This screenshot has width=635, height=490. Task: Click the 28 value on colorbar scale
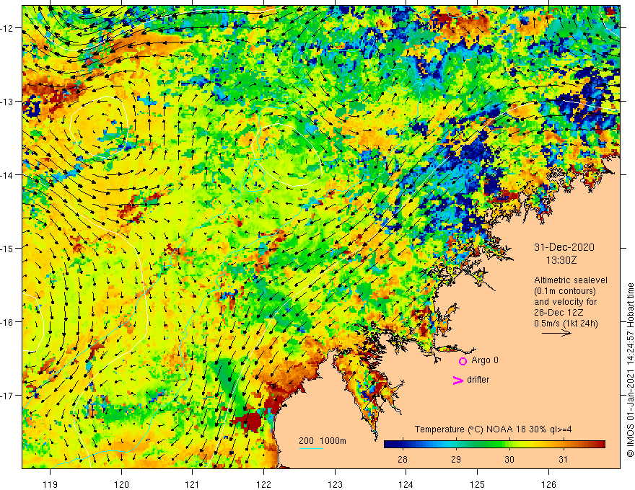pyautogui.click(x=403, y=460)
